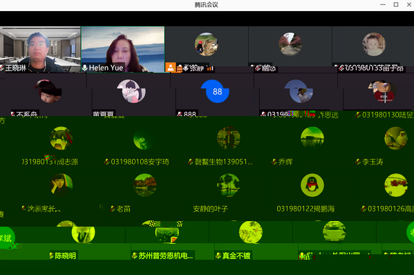This screenshot has width=414, height=275.
Task: Click the anime girl avatar above 031980131尚志源
Action: (x=62, y=138)
